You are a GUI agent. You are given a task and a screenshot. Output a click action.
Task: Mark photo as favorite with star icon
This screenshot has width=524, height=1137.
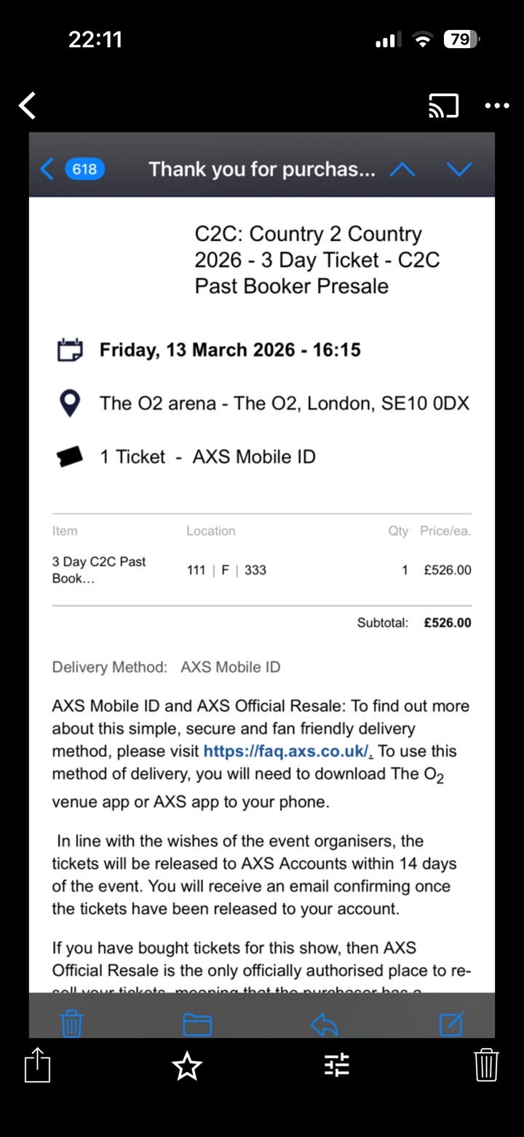(187, 1066)
